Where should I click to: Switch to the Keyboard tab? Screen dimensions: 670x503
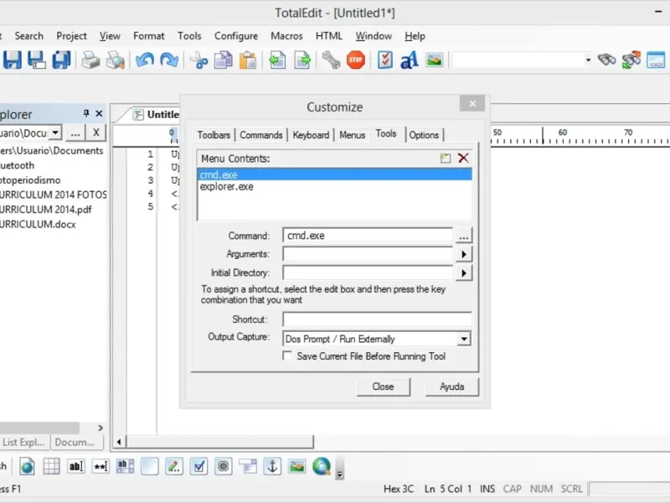click(x=311, y=135)
